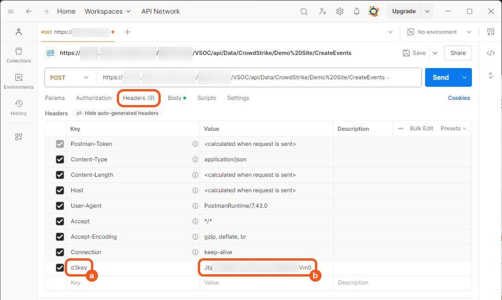Click the invite collaborators icon
This screenshot has width=502, height=300.
[322, 12]
